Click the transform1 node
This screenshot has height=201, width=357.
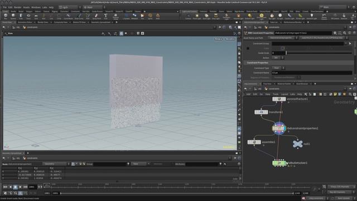tap(261, 112)
